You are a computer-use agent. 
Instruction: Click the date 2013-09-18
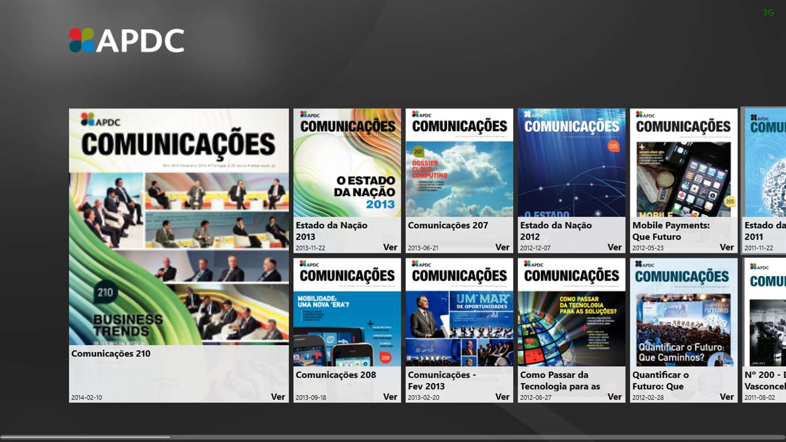pyautogui.click(x=311, y=397)
